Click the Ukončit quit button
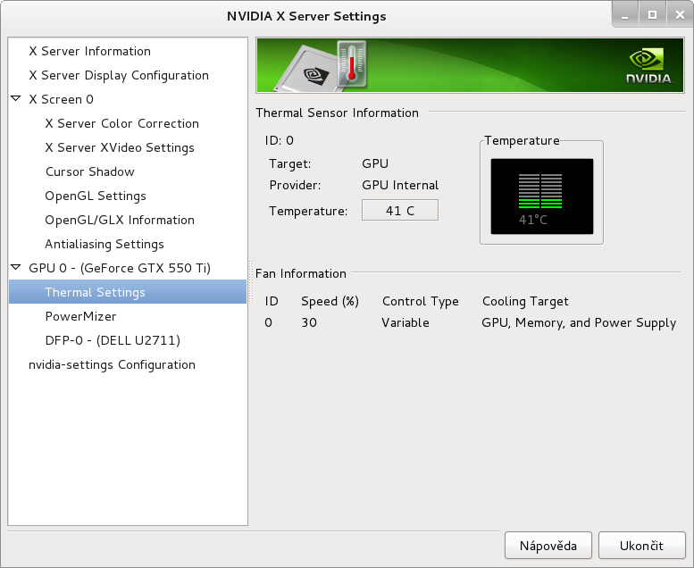Image resolution: width=694 pixels, height=568 pixels. tap(641, 546)
